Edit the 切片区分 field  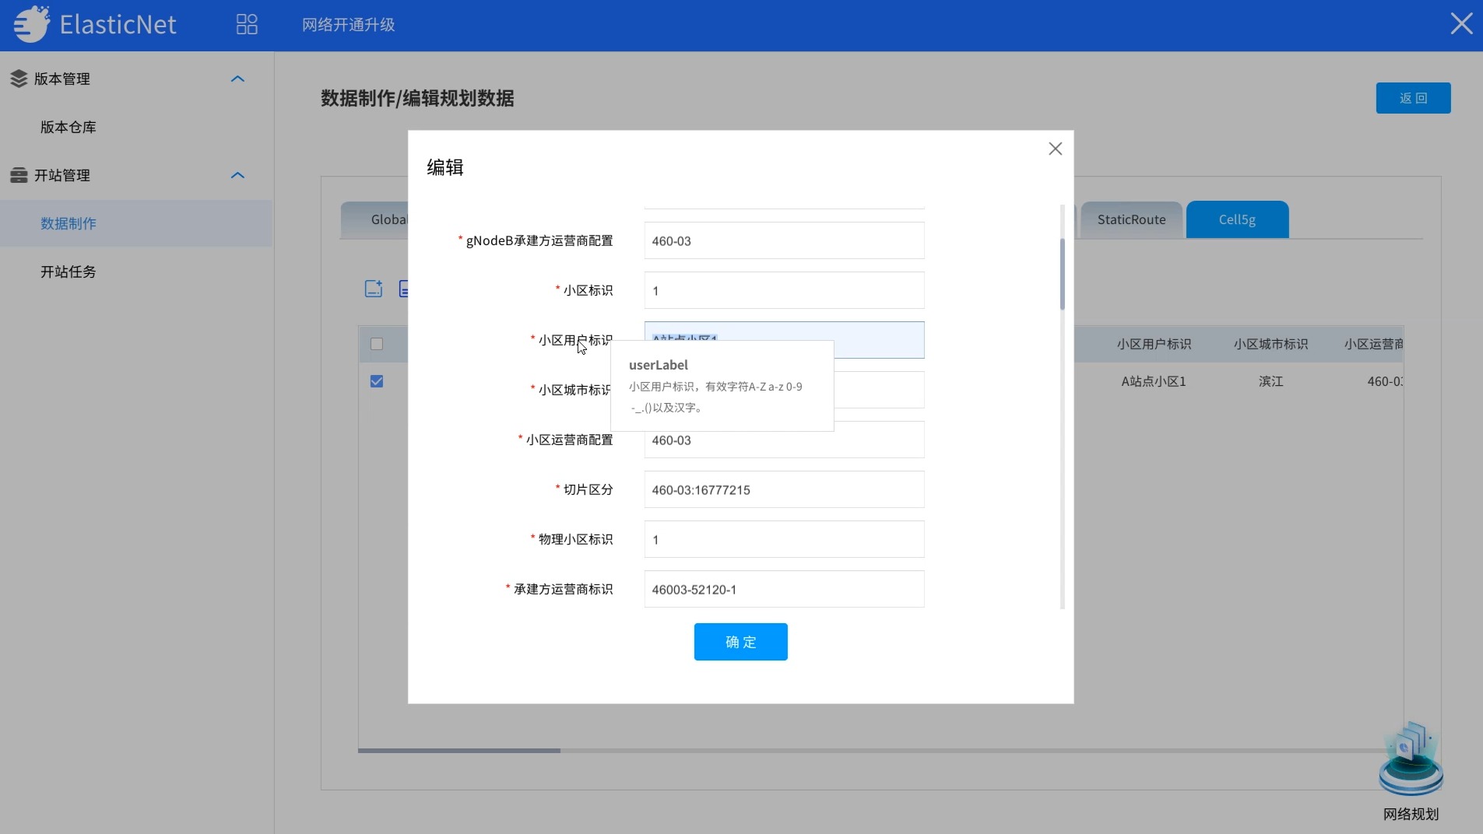coord(784,489)
